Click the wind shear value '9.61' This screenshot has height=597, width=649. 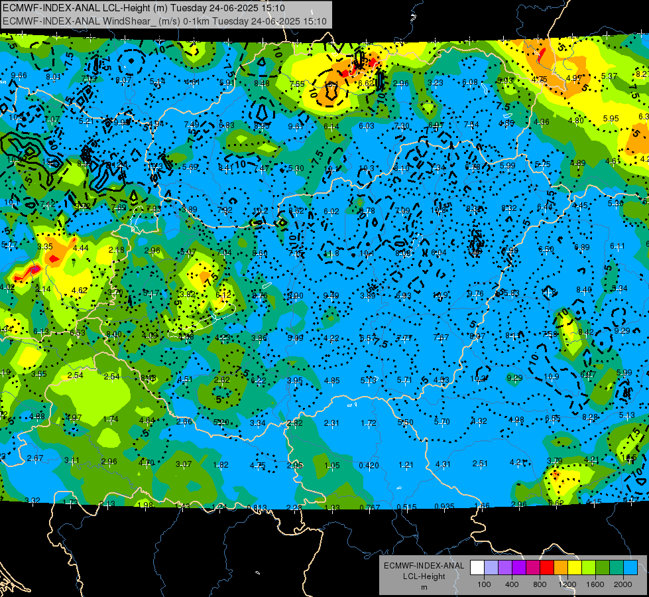296,126
